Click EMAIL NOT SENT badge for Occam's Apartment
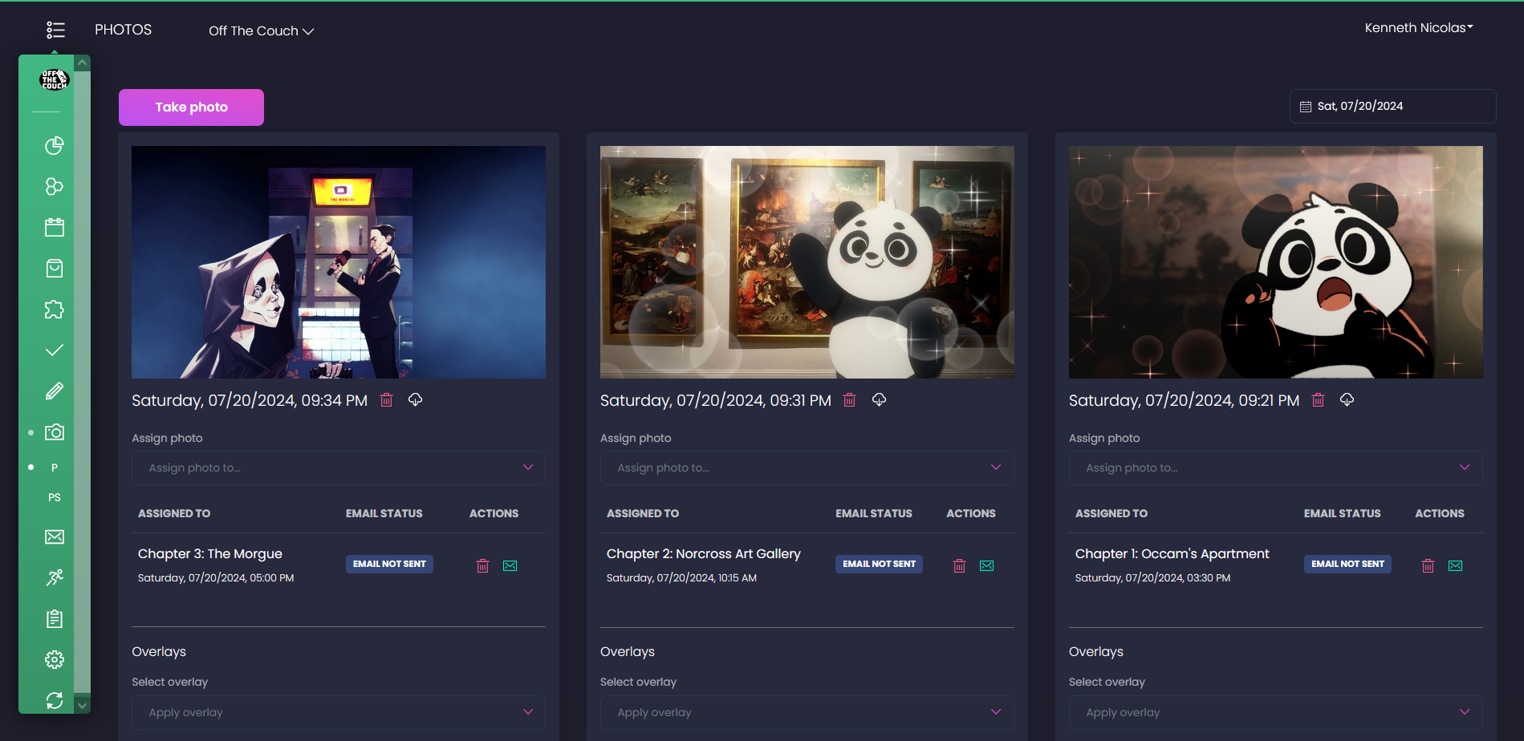This screenshot has height=741, width=1524. tap(1347, 564)
